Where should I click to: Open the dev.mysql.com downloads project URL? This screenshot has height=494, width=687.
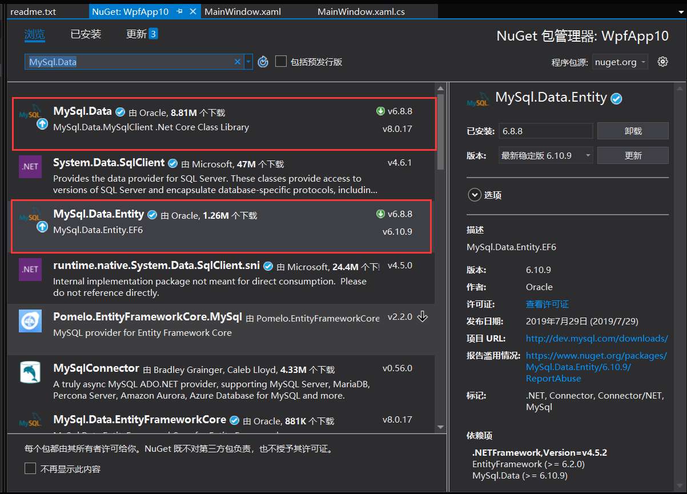(x=597, y=338)
